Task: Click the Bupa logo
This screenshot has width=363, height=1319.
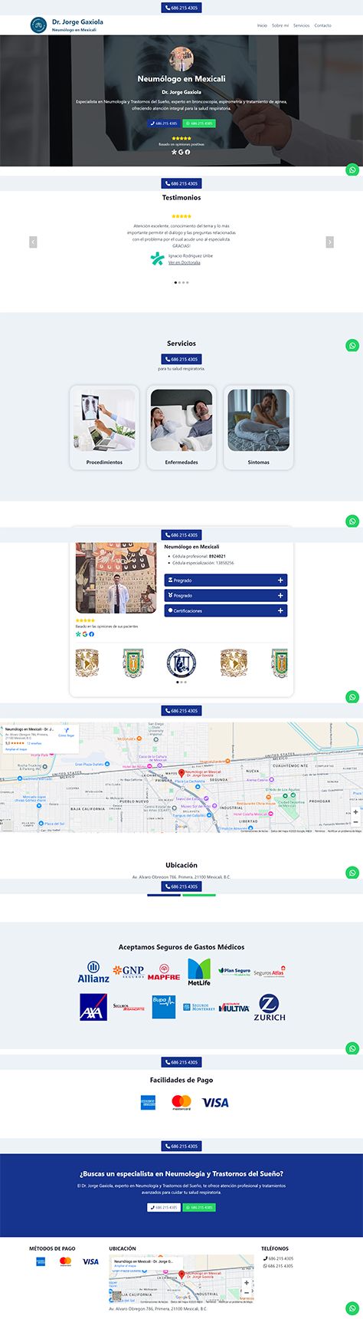Action: [164, 1007]
